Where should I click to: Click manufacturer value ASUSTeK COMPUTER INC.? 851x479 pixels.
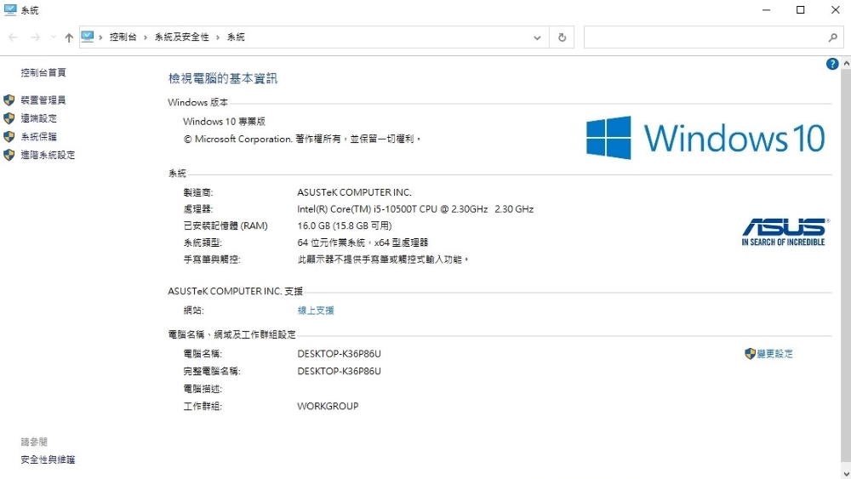coord(354,192)
